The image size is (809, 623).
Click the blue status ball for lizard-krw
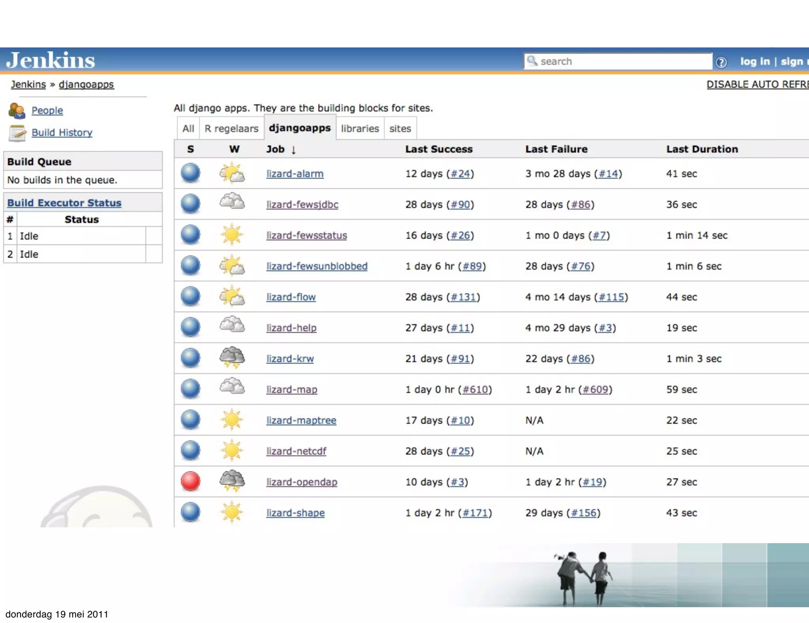pyautogui.click(x=190, y=358)
